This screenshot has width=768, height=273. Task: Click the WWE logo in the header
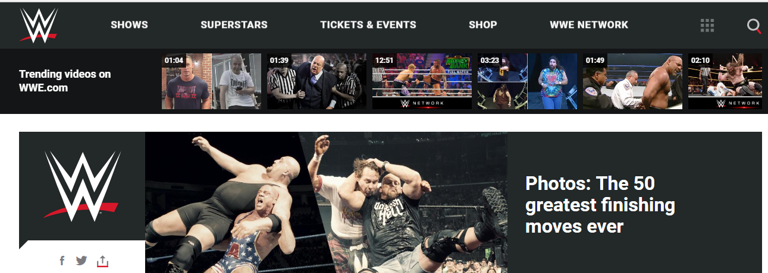[x=39, y=25]
